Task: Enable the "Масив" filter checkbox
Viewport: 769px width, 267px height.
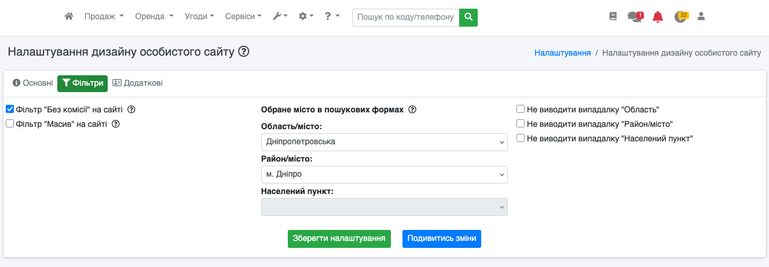Action: (x=10, y=123)
